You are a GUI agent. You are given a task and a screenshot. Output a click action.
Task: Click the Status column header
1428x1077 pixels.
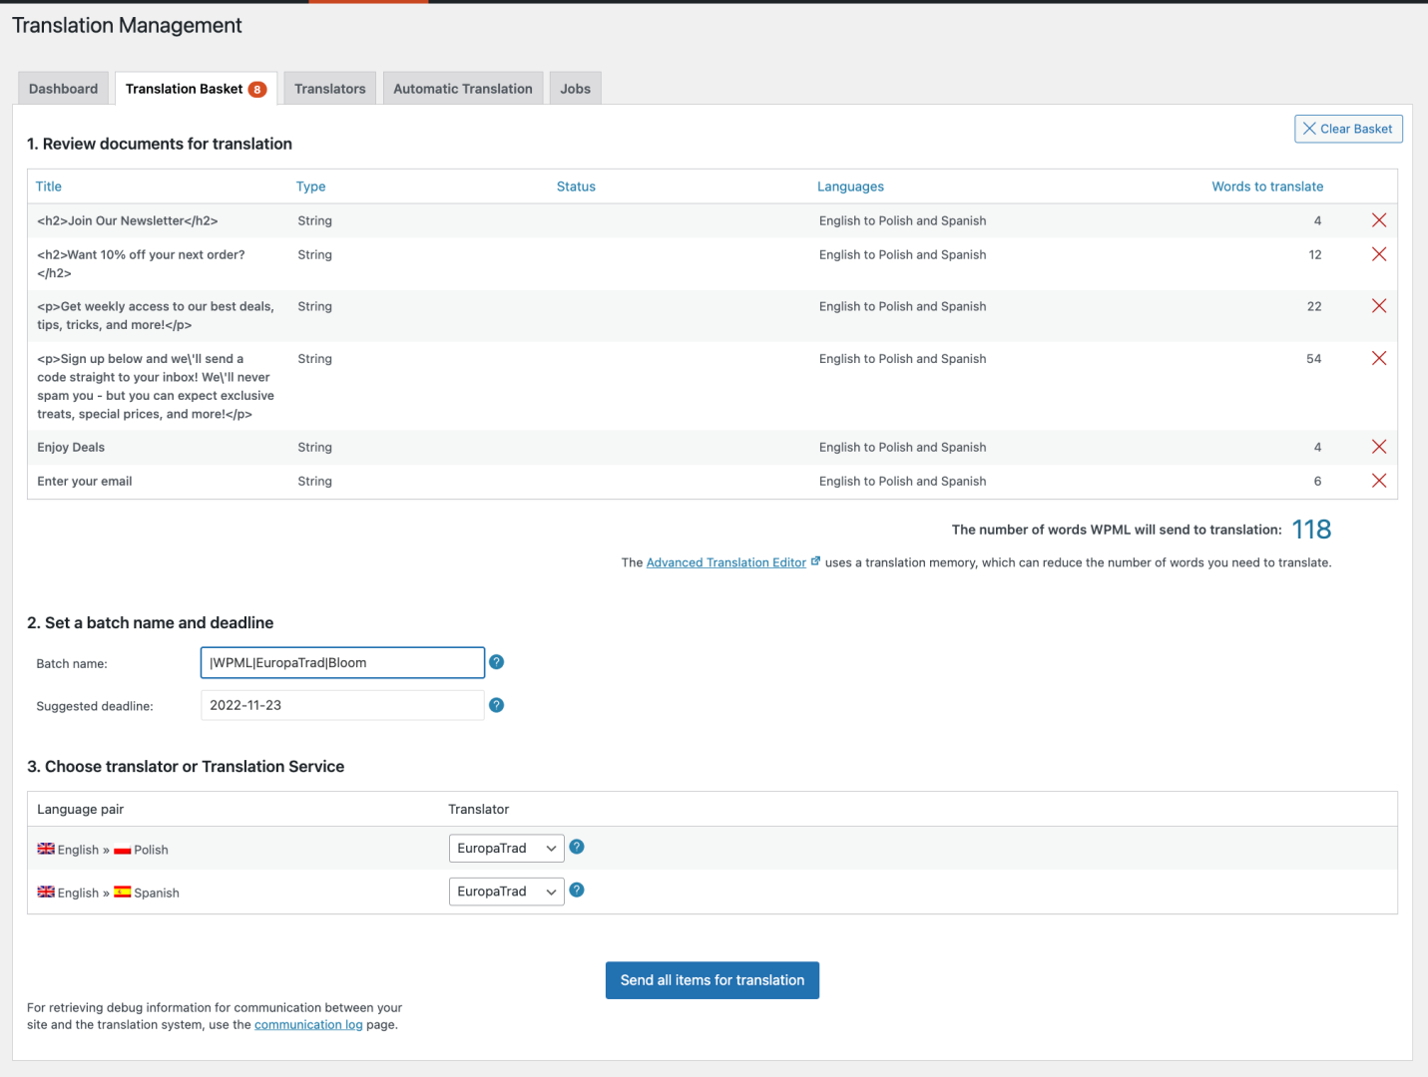click(576, 186)
